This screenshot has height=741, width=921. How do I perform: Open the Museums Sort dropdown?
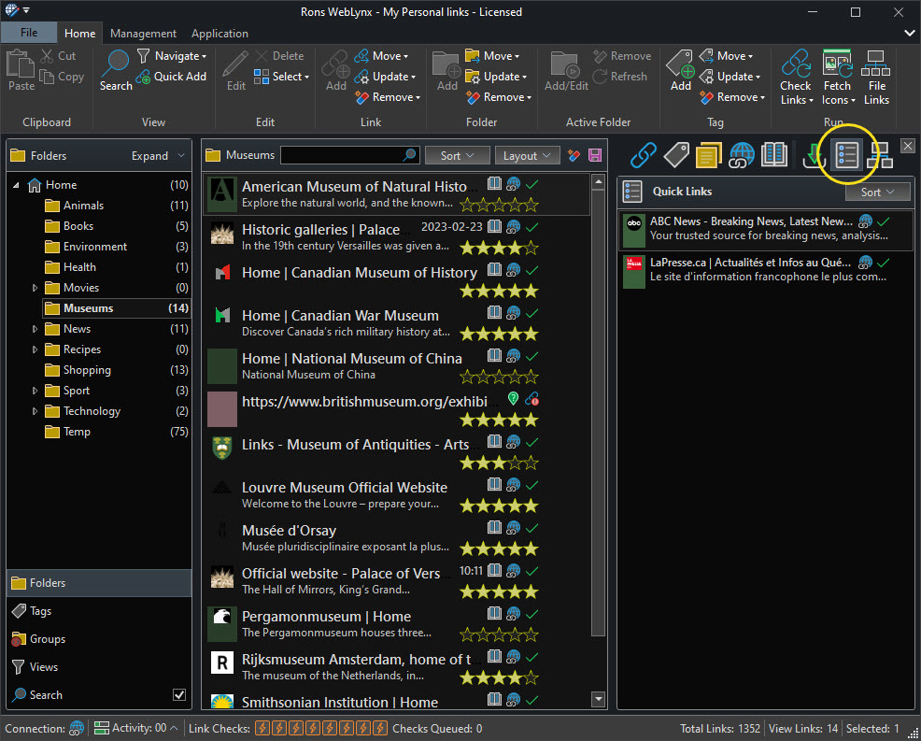pyautogui.click(x=457, y=155)
